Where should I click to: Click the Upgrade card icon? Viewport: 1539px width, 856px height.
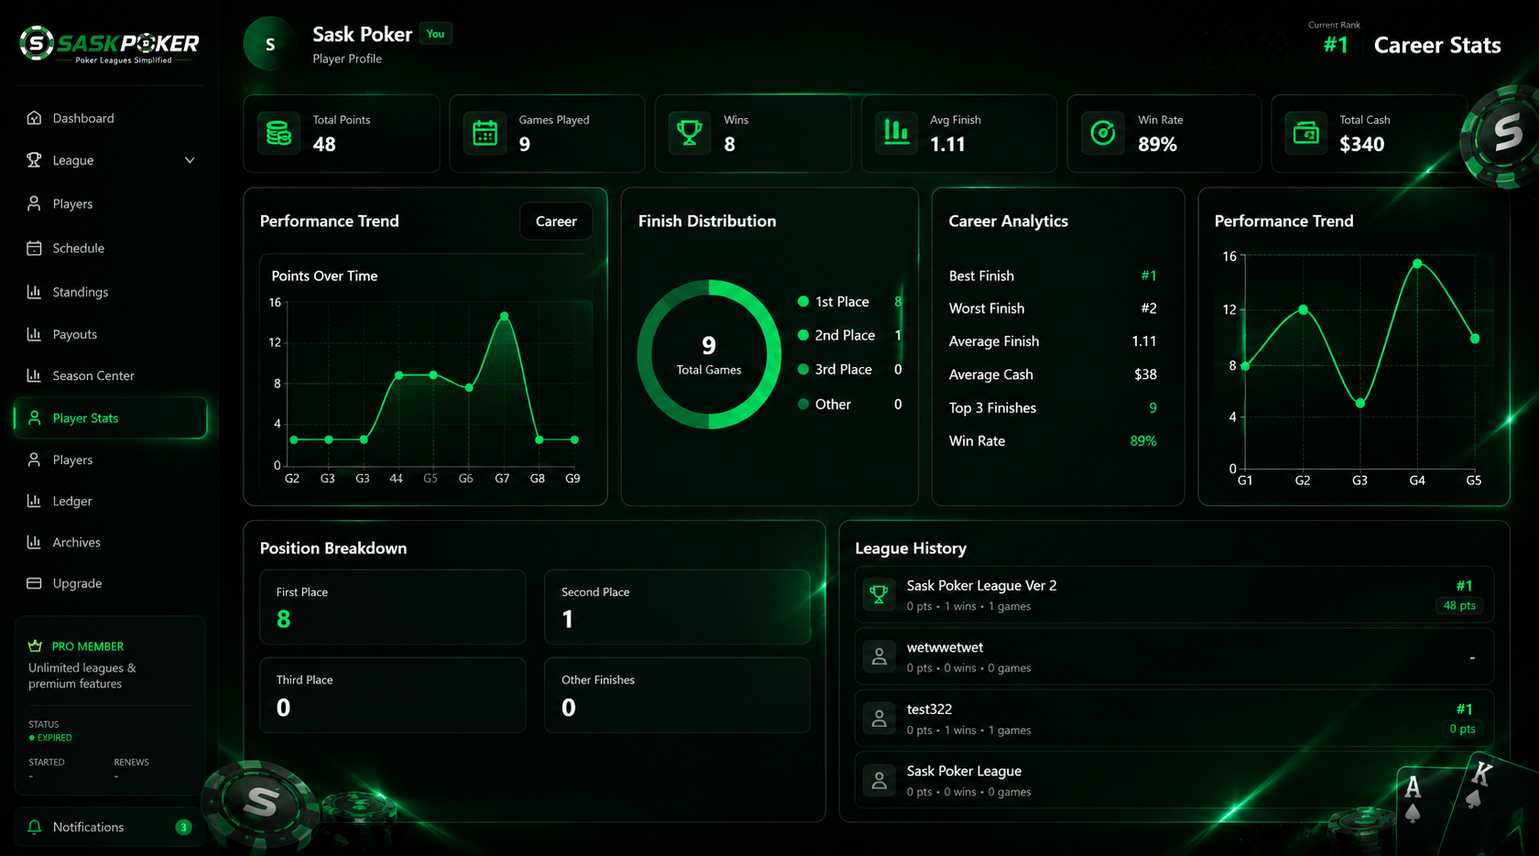[34, 583]
